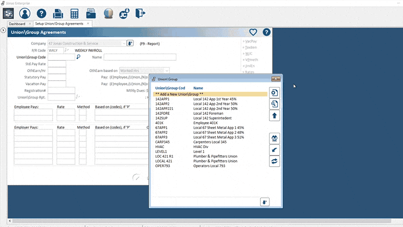The image size is (403, 227).
Task: Click the Union\Group Code lookup magnifier
Action: point(78,57)
